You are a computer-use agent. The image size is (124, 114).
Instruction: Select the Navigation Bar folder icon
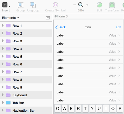point(8,110)
